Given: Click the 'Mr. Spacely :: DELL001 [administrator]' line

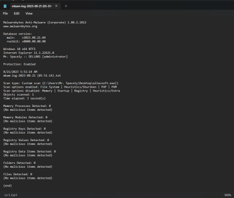Looking at the screenshot, I should [36, 57].
